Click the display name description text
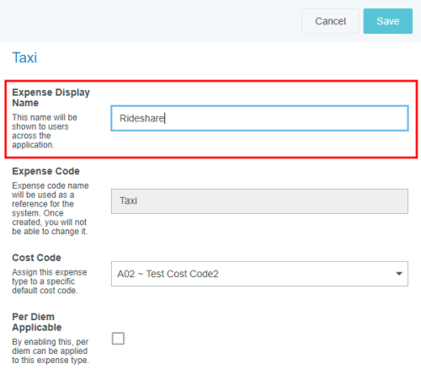The height and width of the screenshot is (380, 421). pos(45,131)
